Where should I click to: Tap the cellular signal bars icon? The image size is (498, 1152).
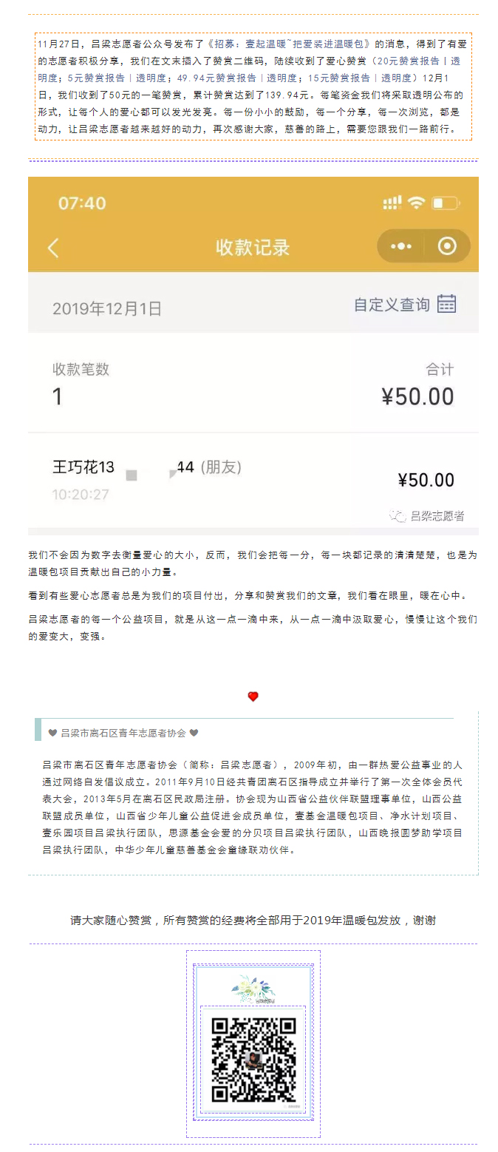click(392, 202)
